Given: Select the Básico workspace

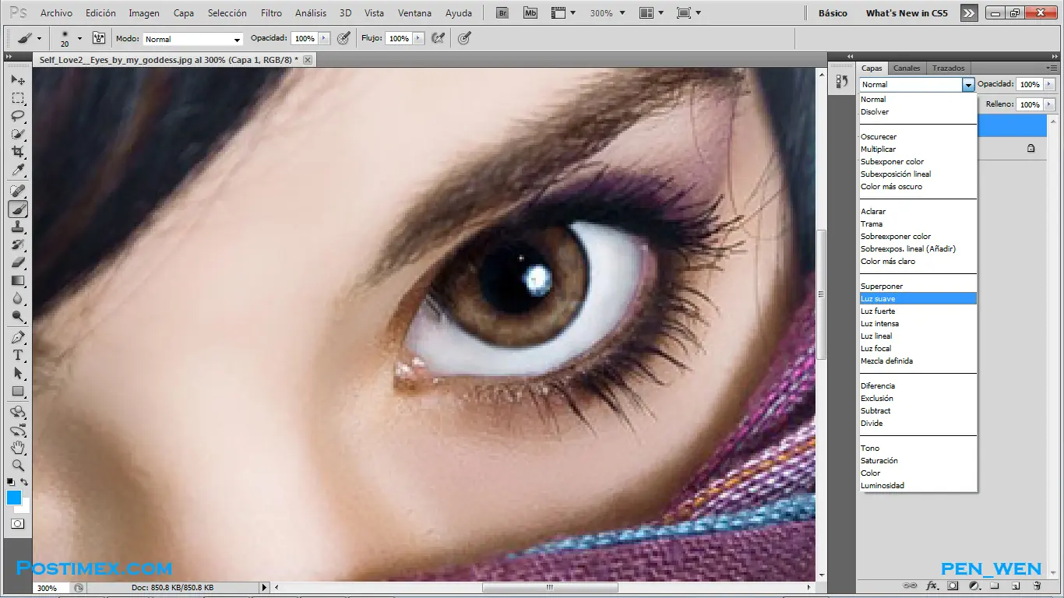Looking at the screenshot, I should [x=833, y=13].
